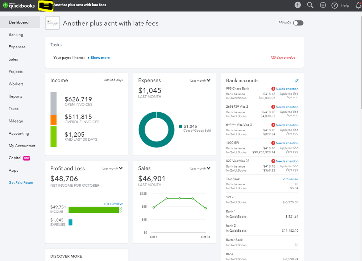Image resolution: width=362 pixels, height=261 pixels.
Task: Select Reports in the left sidebar
Action: click(16, 96)
